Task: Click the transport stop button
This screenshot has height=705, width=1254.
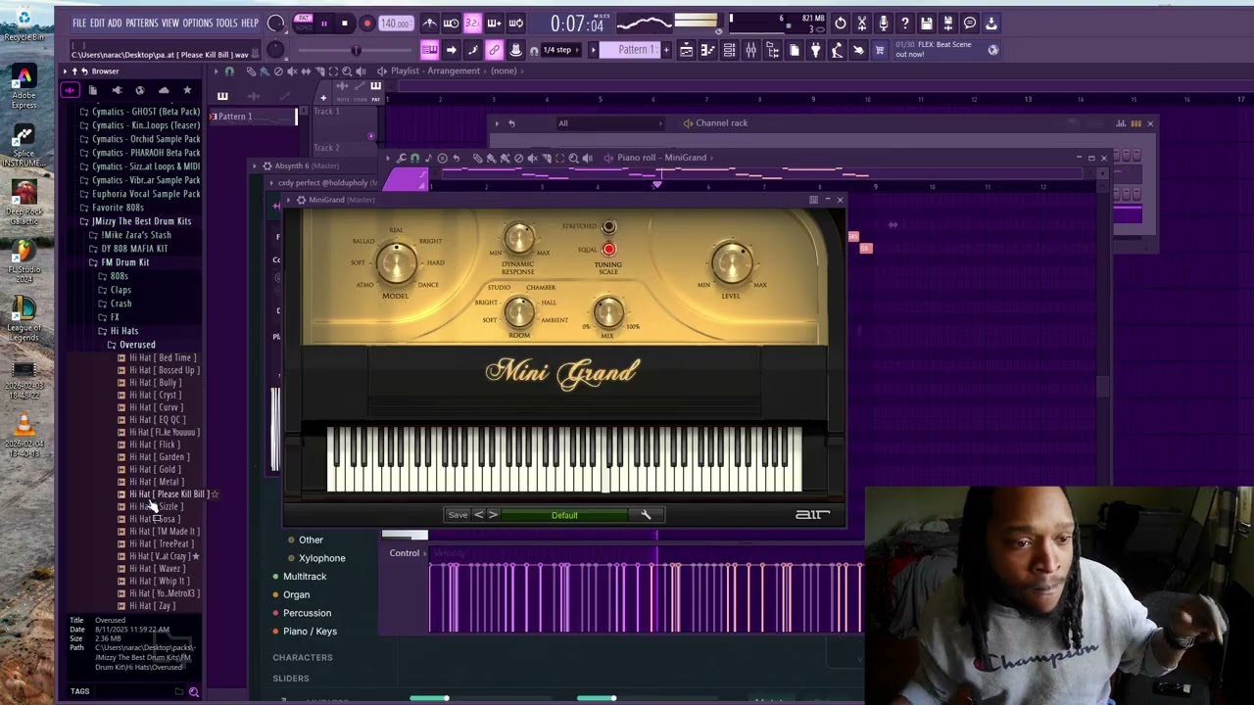Action: [345, 23]
